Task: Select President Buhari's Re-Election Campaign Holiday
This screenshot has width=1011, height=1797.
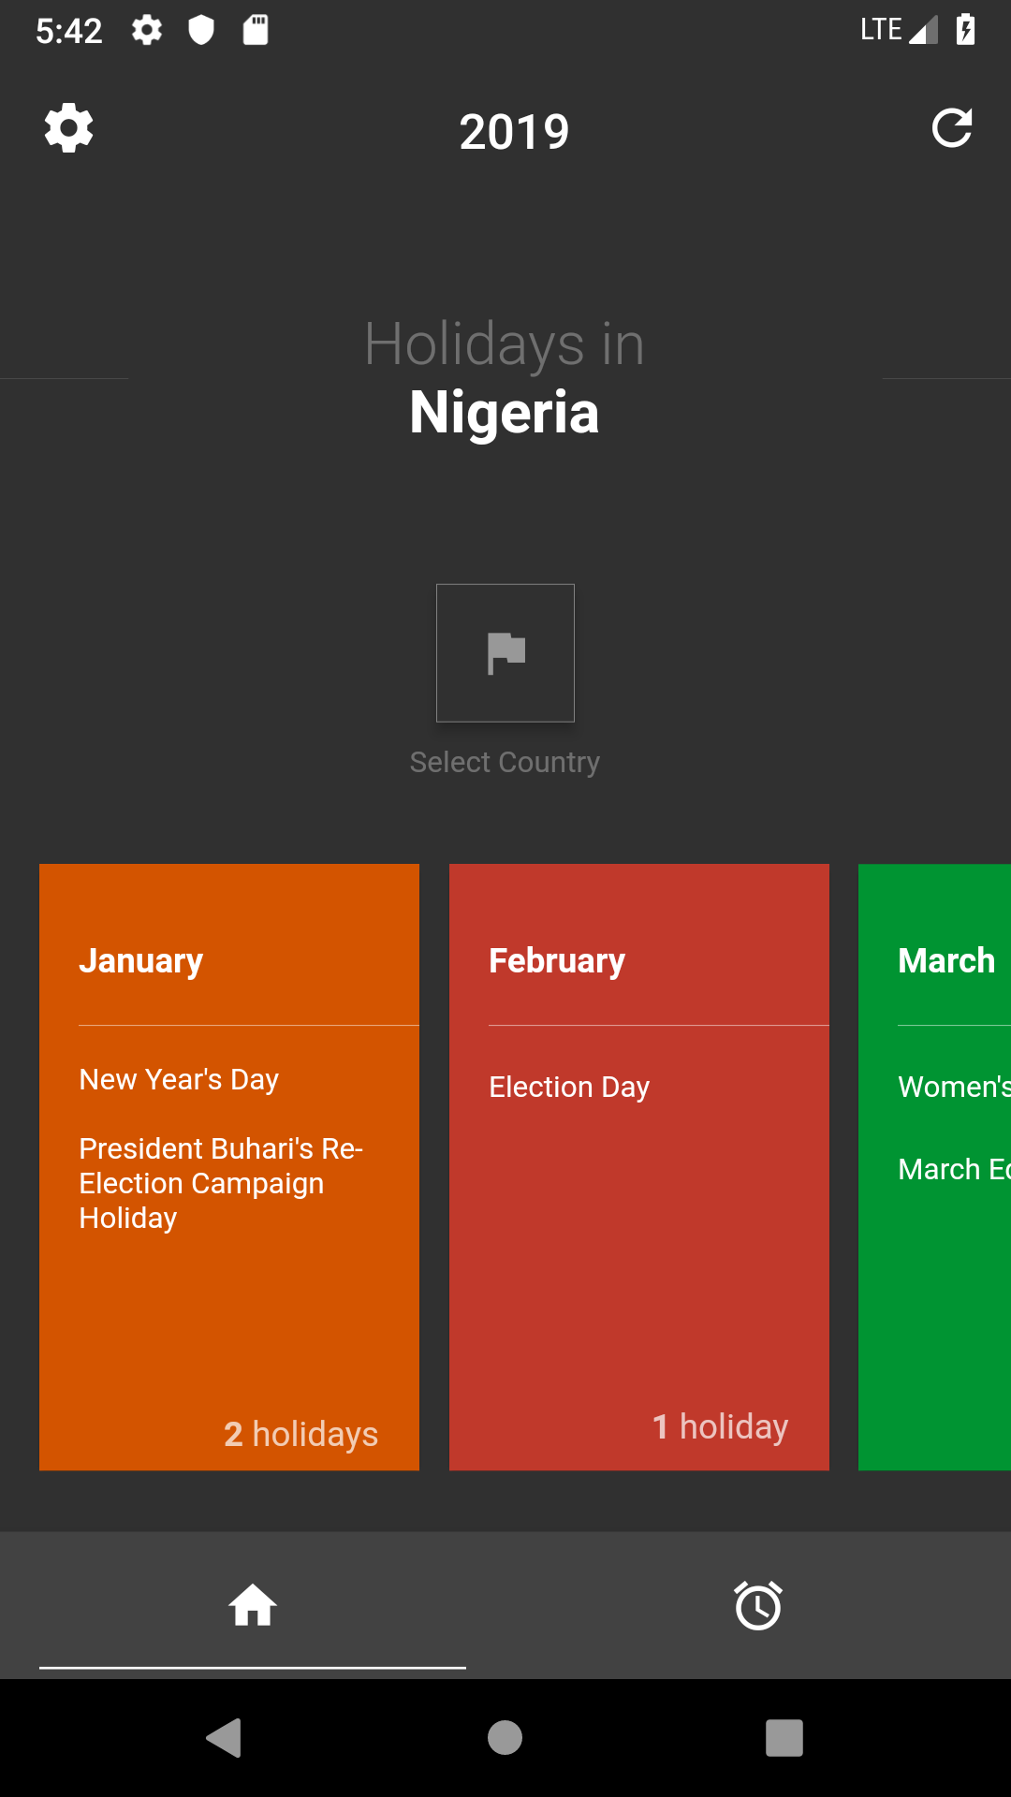Action: [221, 1183]
